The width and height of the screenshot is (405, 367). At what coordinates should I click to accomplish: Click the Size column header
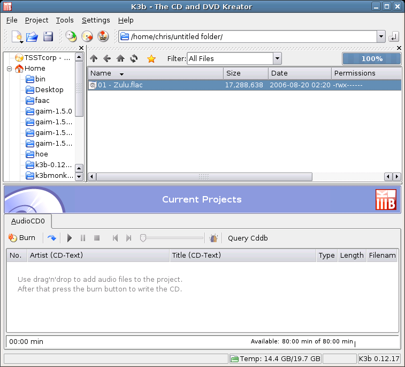click(246, 73)
